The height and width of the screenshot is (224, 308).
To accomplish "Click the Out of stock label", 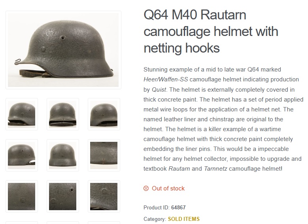I will (168, 188).
